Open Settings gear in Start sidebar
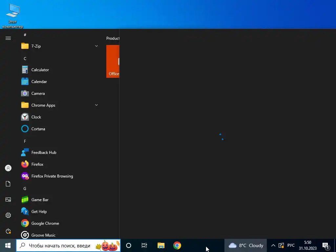 click(8, 215)
